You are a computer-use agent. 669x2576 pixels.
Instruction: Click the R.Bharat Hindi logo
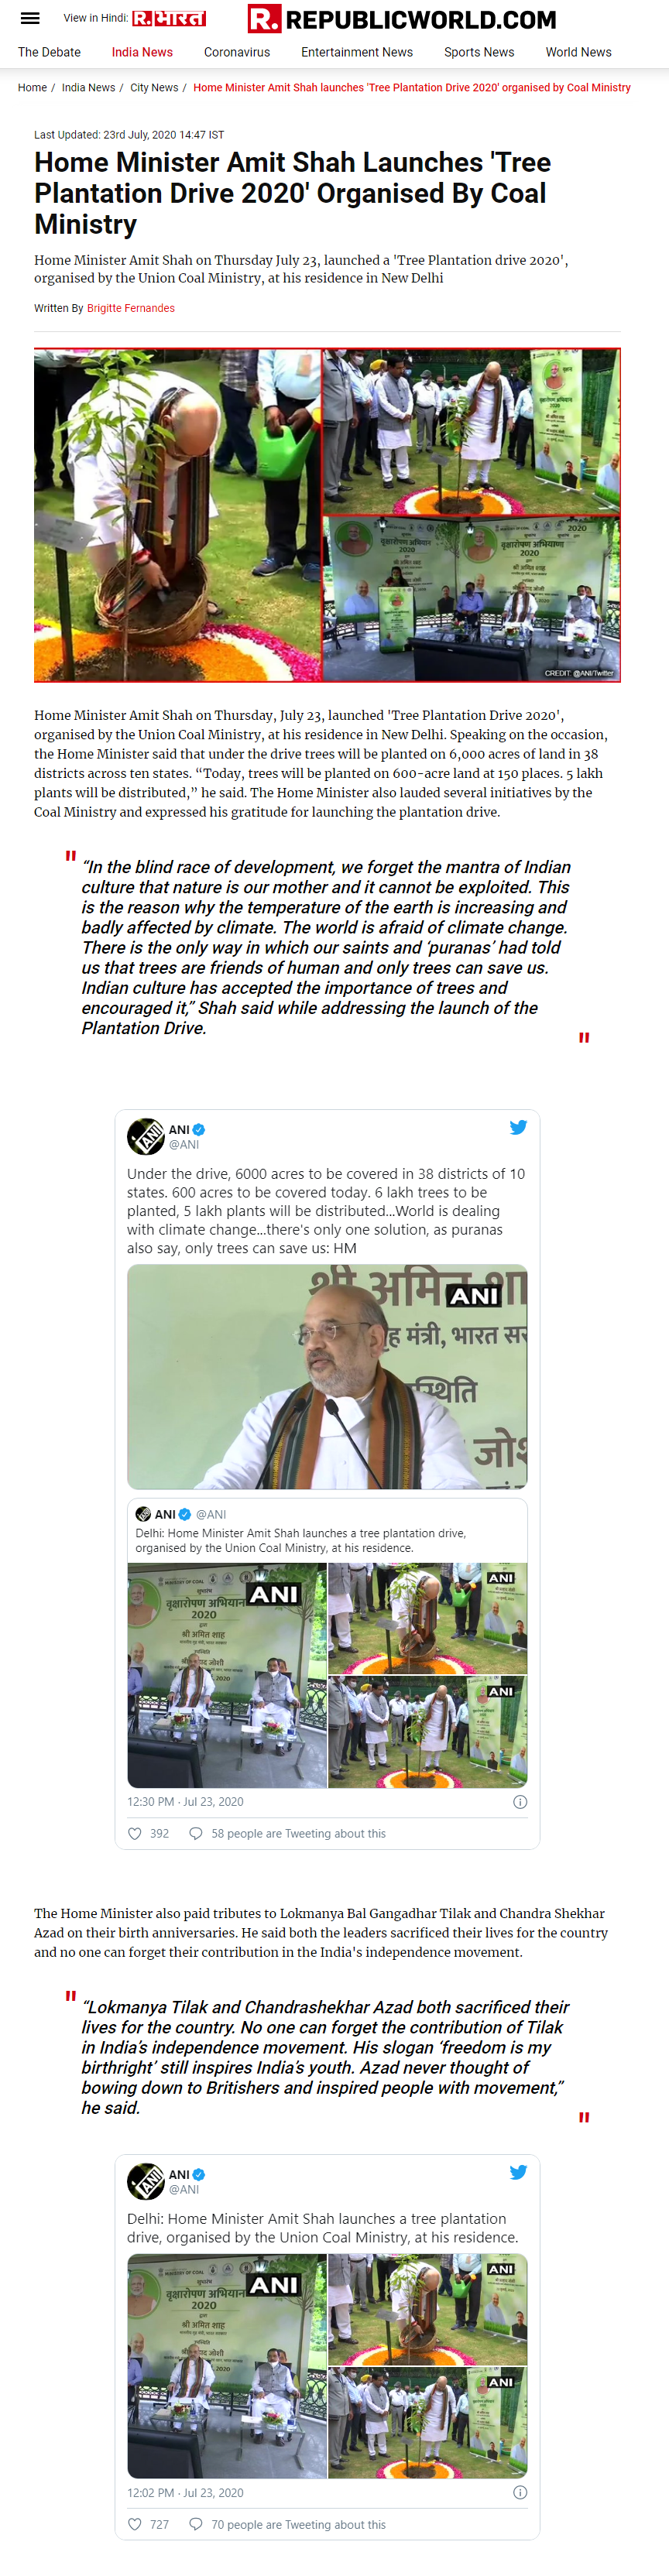[x=169, y=18]
